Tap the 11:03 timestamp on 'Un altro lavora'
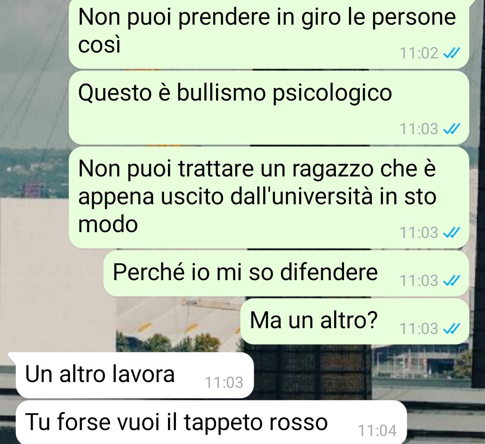 pyautogui.click(x=224, y=383)
